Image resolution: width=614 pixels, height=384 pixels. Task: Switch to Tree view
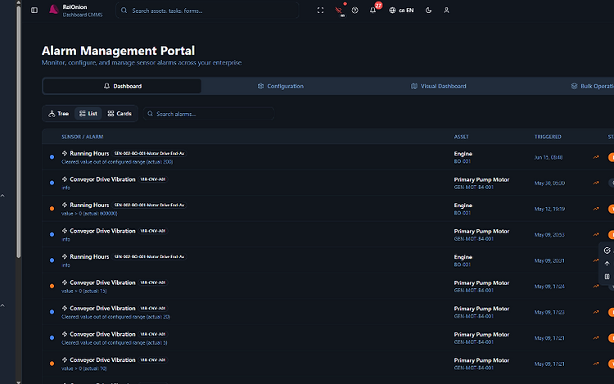pyautogui.click(x=58, y=114)
